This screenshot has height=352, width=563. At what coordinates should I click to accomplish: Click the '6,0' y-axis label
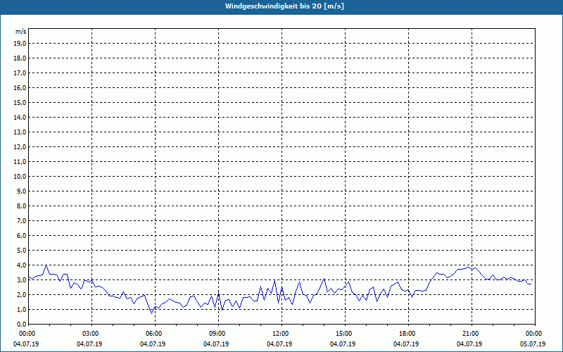click(x=21, y=236)
